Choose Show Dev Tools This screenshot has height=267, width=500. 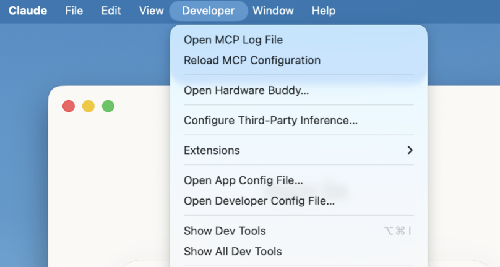point(299,231)
